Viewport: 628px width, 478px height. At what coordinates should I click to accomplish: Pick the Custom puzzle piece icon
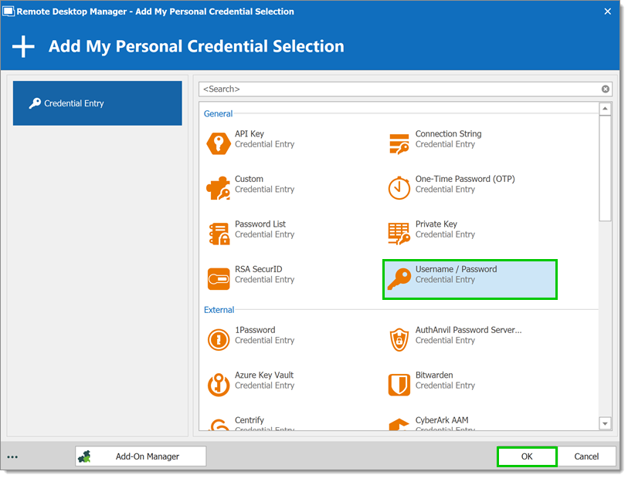click(x=219, y=188)
